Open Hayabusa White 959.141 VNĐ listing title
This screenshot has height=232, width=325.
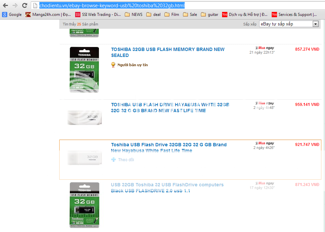(x=170, y=108)
